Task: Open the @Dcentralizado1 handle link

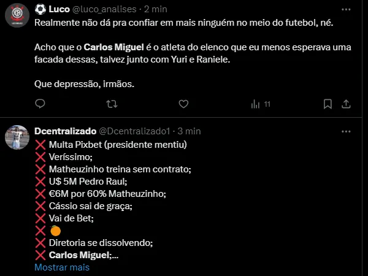Action: (135, 131)
